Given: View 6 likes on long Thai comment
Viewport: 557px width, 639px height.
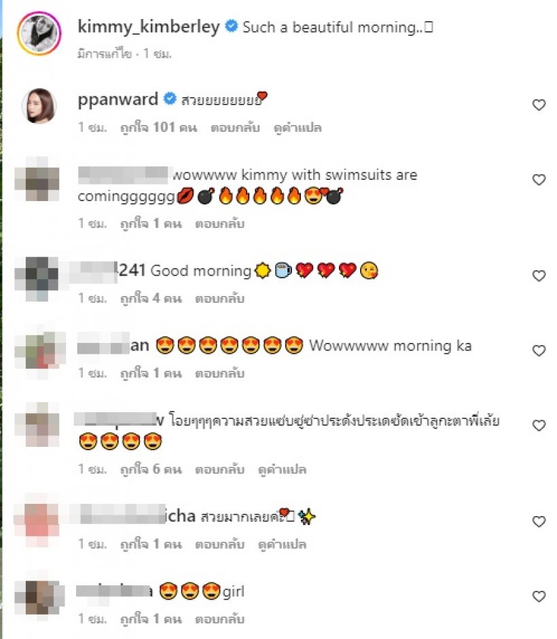Looking at the screenshot, I should coord(151,469).
